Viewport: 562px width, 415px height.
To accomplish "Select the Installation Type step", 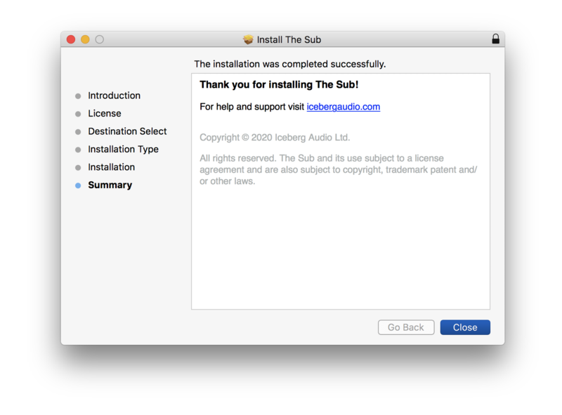I will pyautogui.click(x=123, y=149).
